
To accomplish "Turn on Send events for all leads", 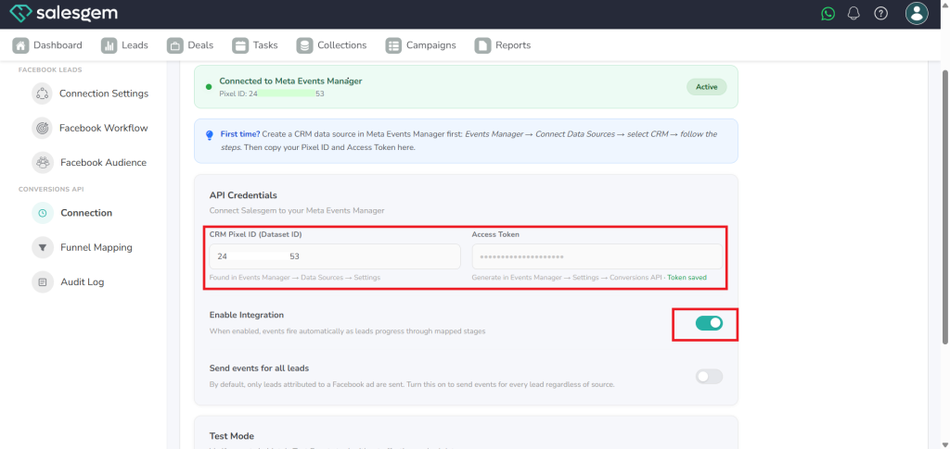I will (x=709, y=377).
